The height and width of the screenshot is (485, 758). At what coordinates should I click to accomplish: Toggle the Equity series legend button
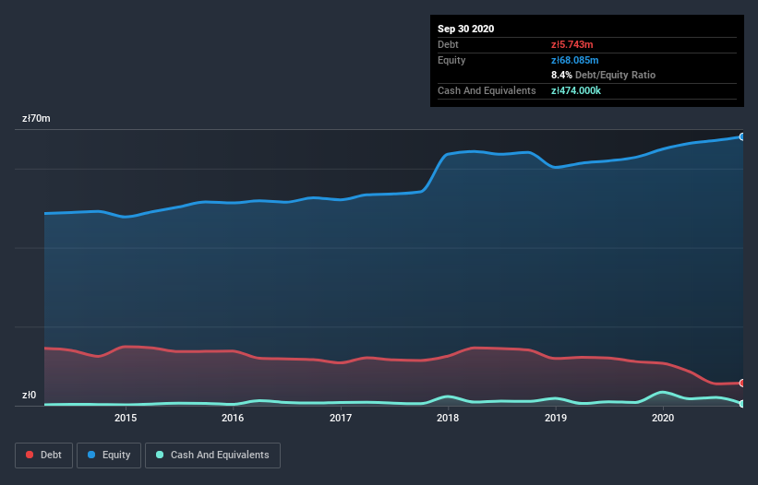pos(109,455)
